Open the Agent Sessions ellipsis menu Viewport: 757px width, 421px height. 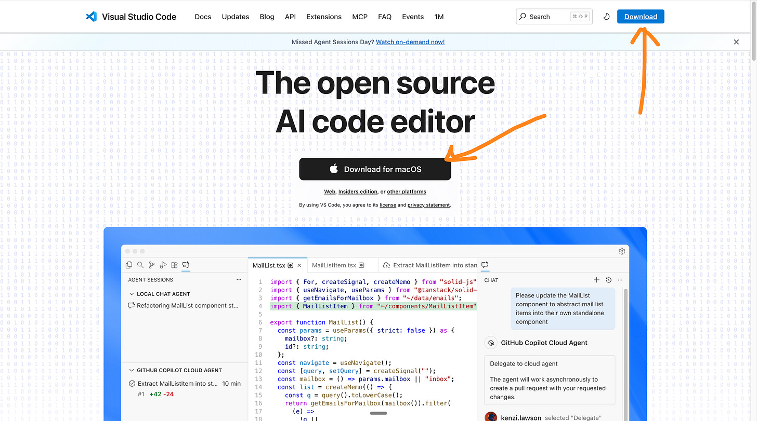[239, 280]
